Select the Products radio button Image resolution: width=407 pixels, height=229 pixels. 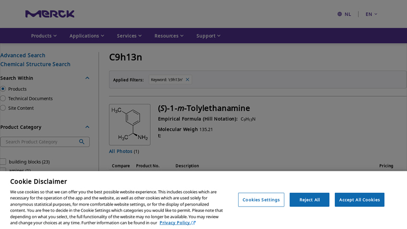click(x=3, y=89)
